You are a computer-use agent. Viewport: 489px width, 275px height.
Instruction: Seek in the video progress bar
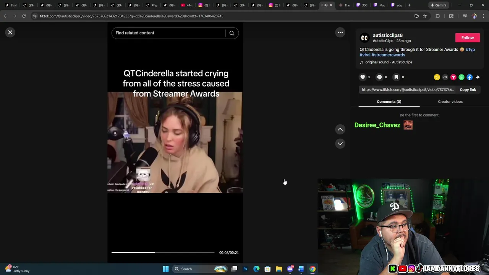(163, 252)
